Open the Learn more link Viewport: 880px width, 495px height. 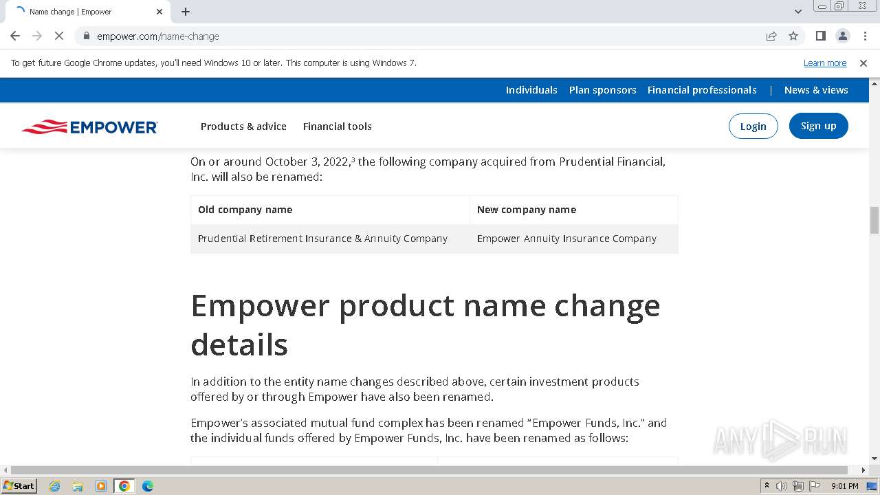click(x=825, y=63)
